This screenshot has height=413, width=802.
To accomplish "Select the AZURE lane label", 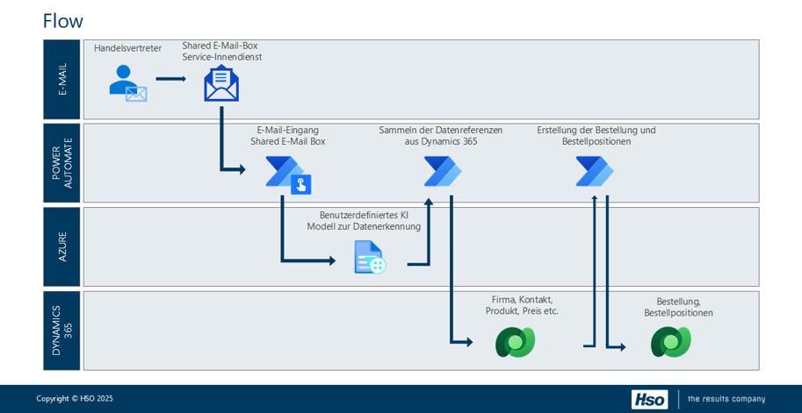I will point(61,246).
